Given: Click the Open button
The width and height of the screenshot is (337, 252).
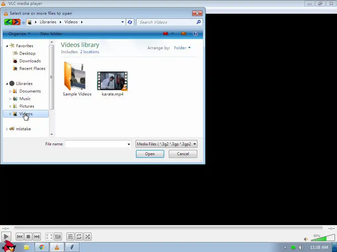Looking at the screenshot, I should point(150,154).
